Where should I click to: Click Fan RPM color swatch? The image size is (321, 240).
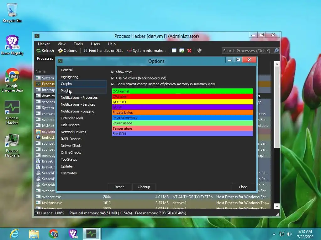[182, 134]
